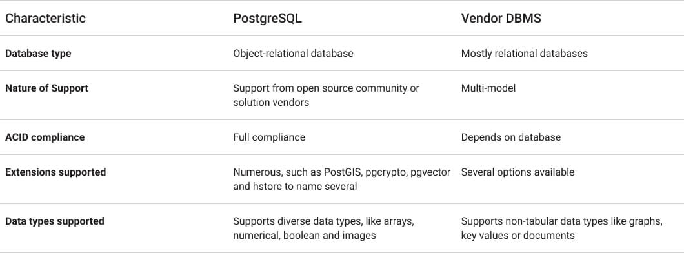This screenshot has width=684, height=253.
Task: Select the Mostly relational databases cell
Action: (525, 53)
